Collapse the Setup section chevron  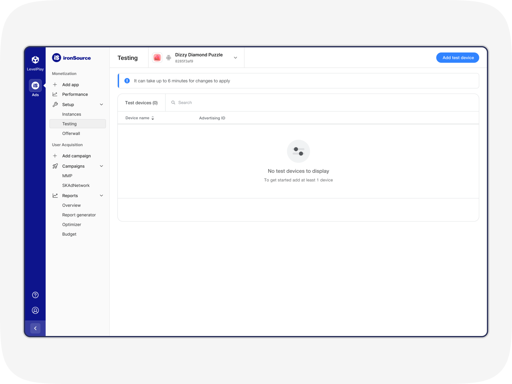click(x=101, y=104)
